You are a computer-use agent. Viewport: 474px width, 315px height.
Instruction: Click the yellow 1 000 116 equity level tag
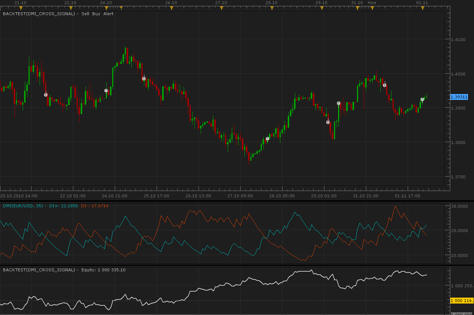[462, 301]
